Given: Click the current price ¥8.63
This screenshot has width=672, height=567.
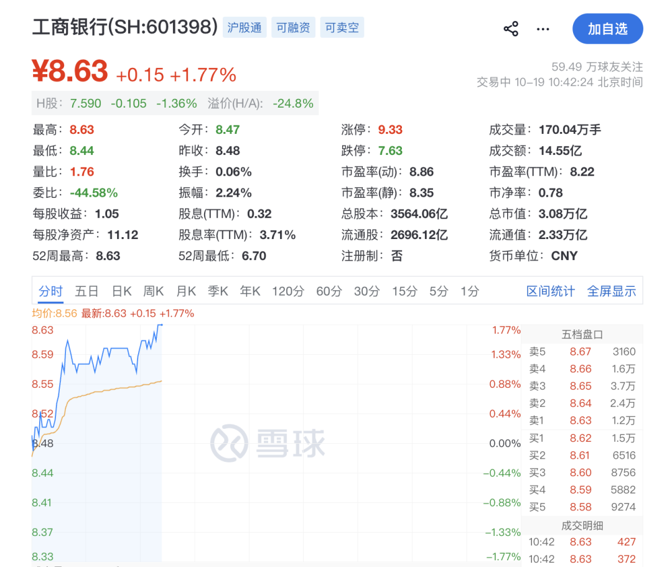Looking at the screenshot, I should coord(70,71).
